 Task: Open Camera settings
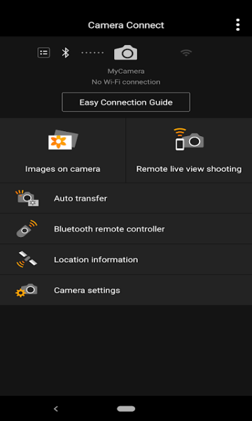tap(126, 290)
